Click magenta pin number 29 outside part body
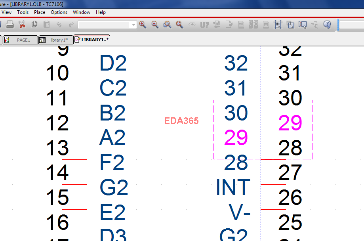 pyautogui.click(x=290, y=123)
